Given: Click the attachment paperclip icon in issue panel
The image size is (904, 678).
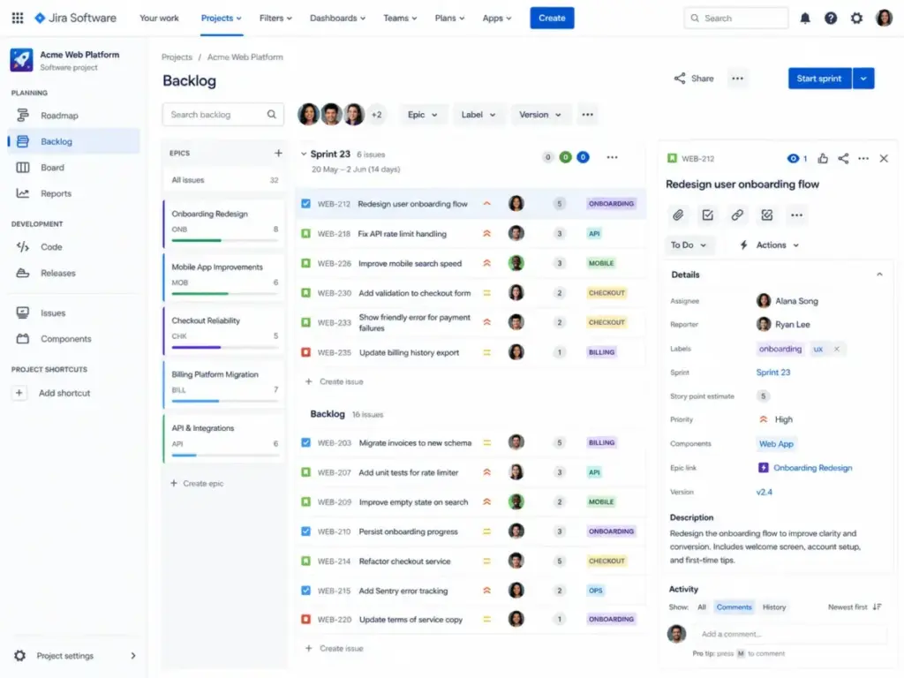Looking at the screenshot, I should (678, 215).
